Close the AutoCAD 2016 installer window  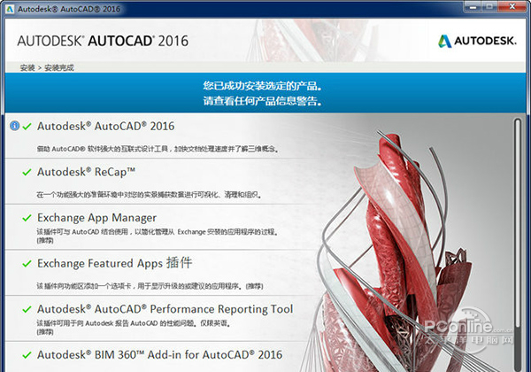click(x=512, y=7)
